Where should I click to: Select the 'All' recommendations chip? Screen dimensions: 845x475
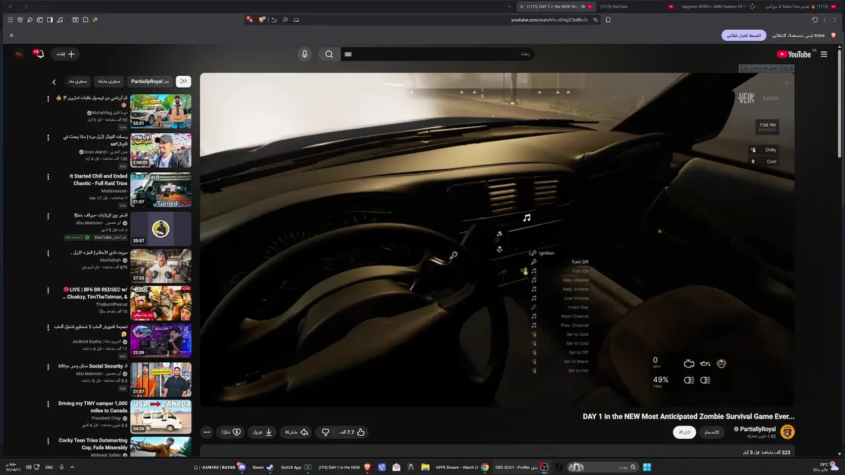click(184, 81)
